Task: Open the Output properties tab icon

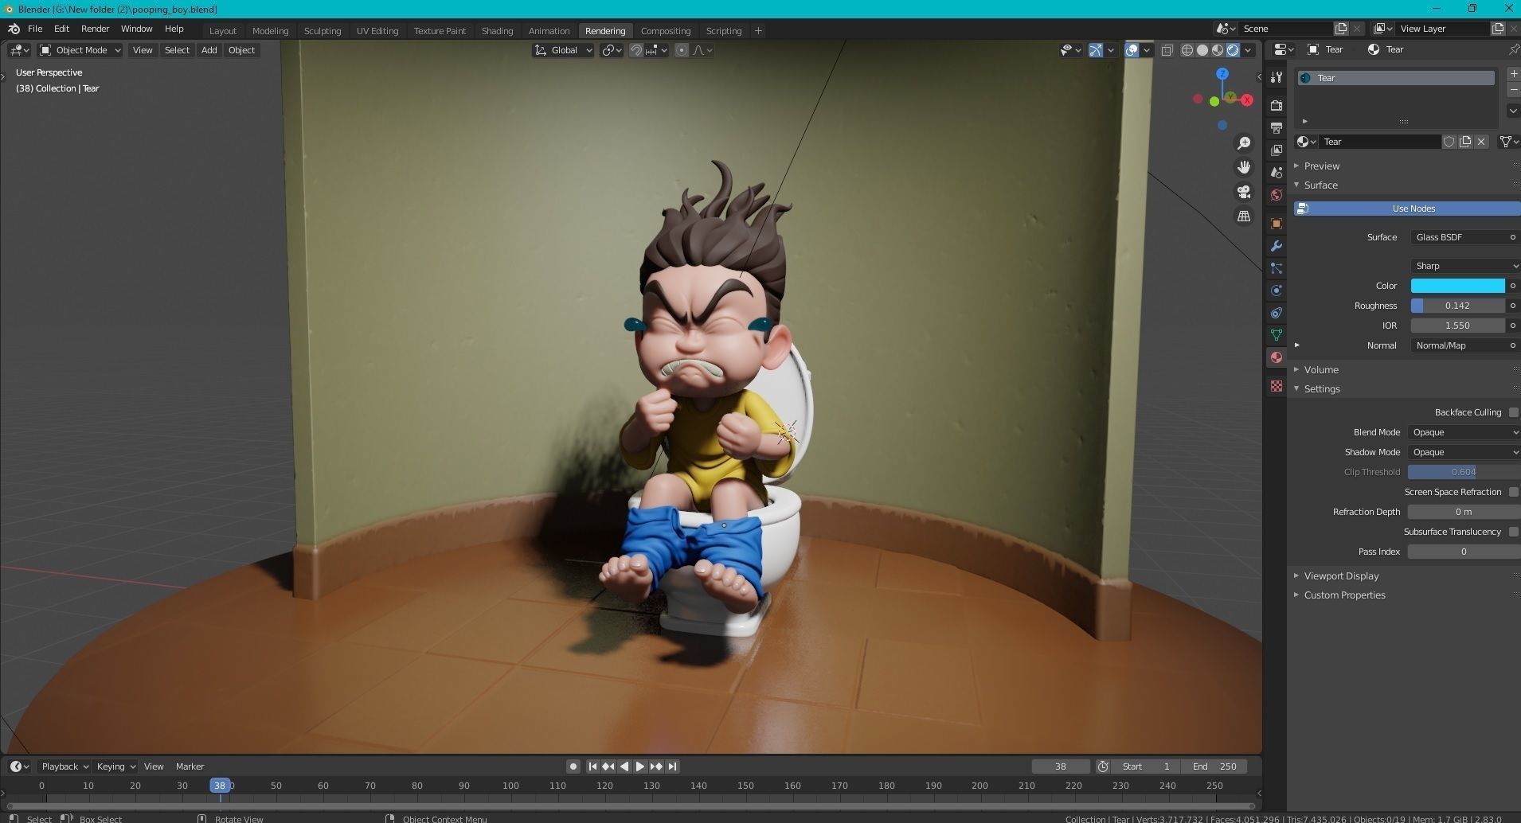Action: click(1277, 128)
